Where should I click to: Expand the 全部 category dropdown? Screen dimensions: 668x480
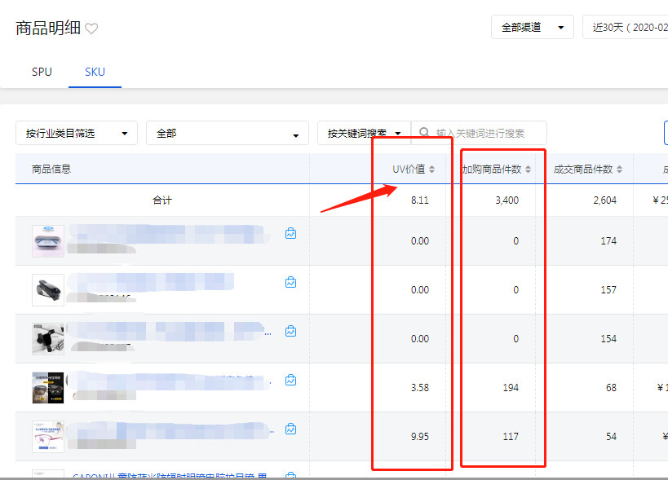[x=227, y=133]
